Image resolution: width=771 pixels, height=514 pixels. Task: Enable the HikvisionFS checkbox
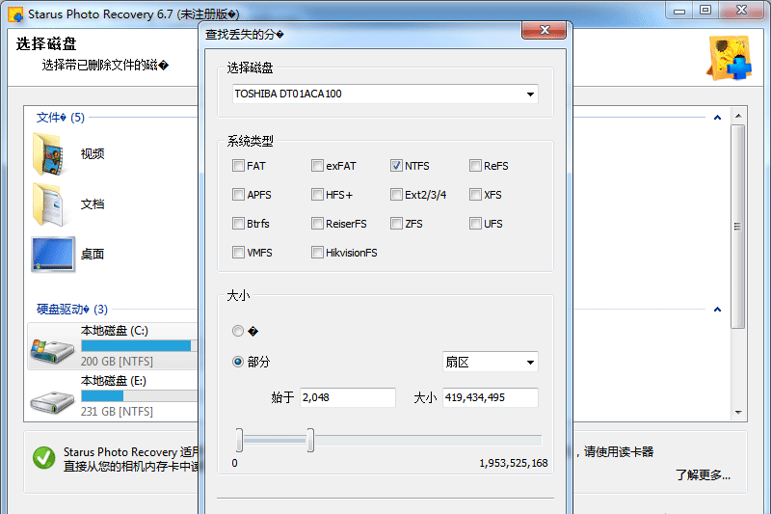point(317,253)
